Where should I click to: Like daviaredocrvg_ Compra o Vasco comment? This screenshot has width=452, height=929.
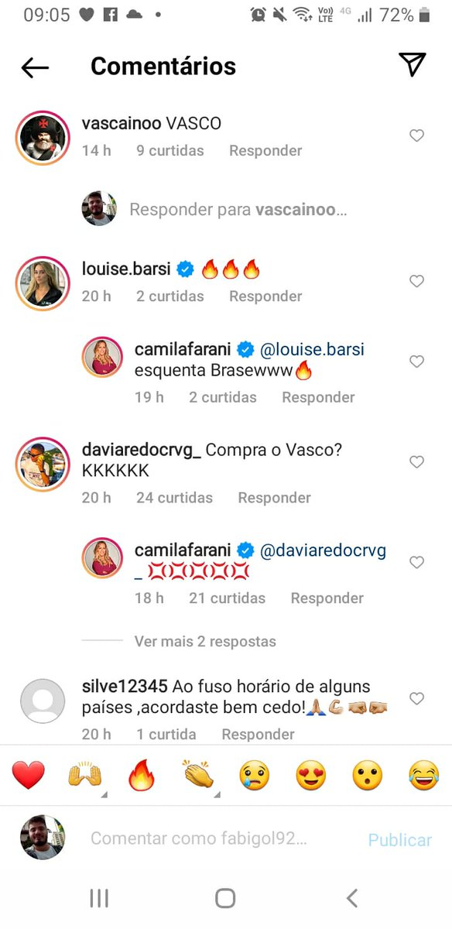point(416,462)
